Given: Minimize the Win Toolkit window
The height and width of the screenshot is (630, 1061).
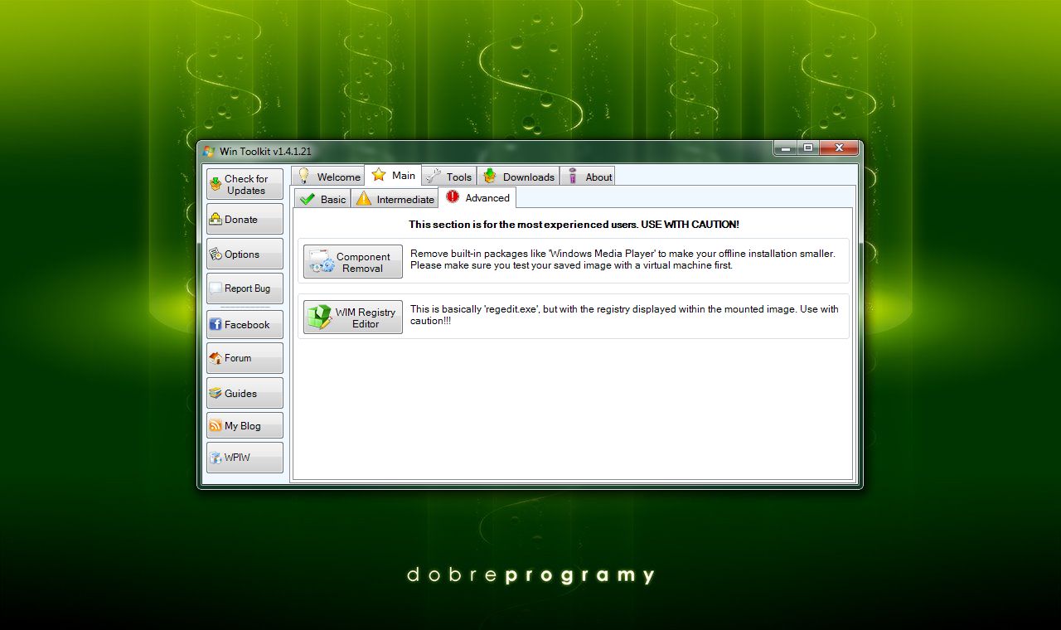Looking at the screenshot, I should [785, 148].
